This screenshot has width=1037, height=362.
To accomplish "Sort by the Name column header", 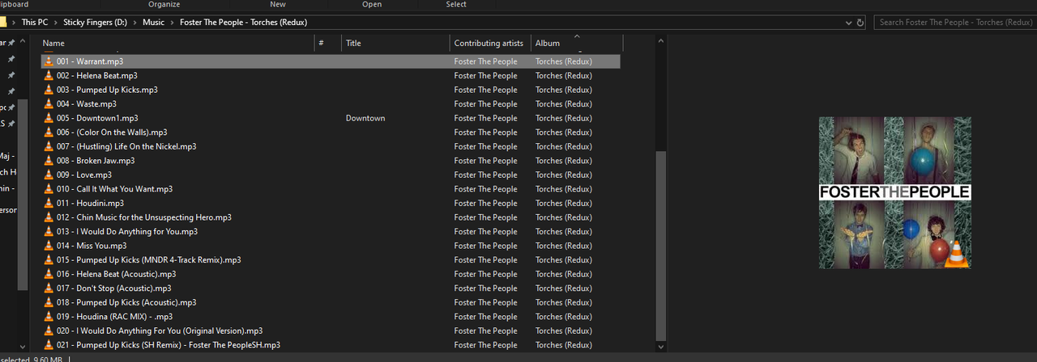I will pos(177,44).
